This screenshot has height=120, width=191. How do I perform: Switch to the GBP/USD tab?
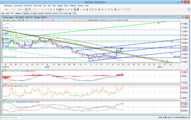click(x=48, y=13)
